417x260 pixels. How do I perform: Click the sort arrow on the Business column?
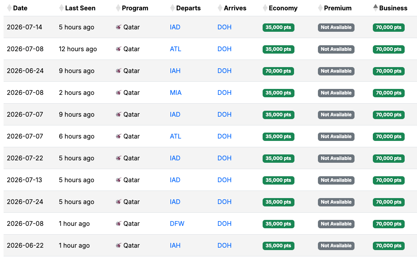376,8
